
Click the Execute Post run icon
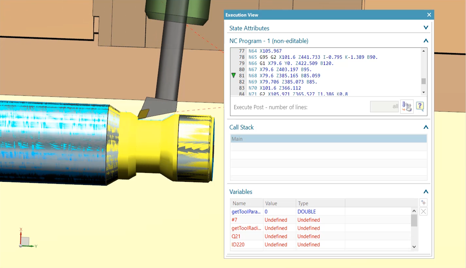pyautogui.click(x=407, y=106)
